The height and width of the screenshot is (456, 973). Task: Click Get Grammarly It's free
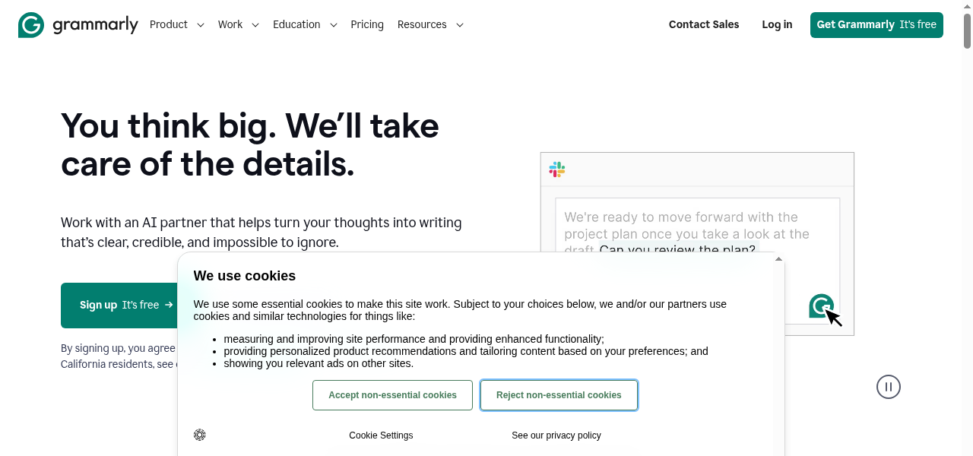876,24
